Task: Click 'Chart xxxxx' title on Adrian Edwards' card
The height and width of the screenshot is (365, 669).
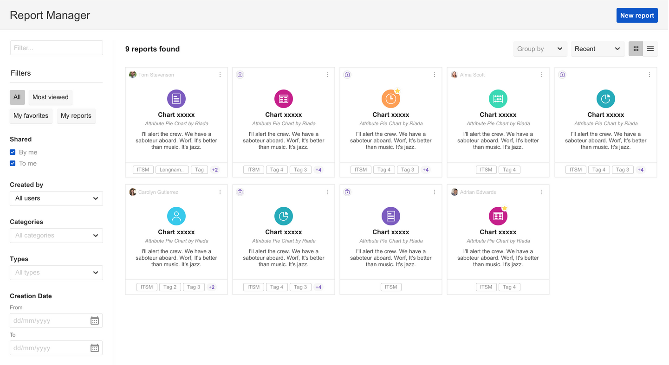Action: pos(498,232)
